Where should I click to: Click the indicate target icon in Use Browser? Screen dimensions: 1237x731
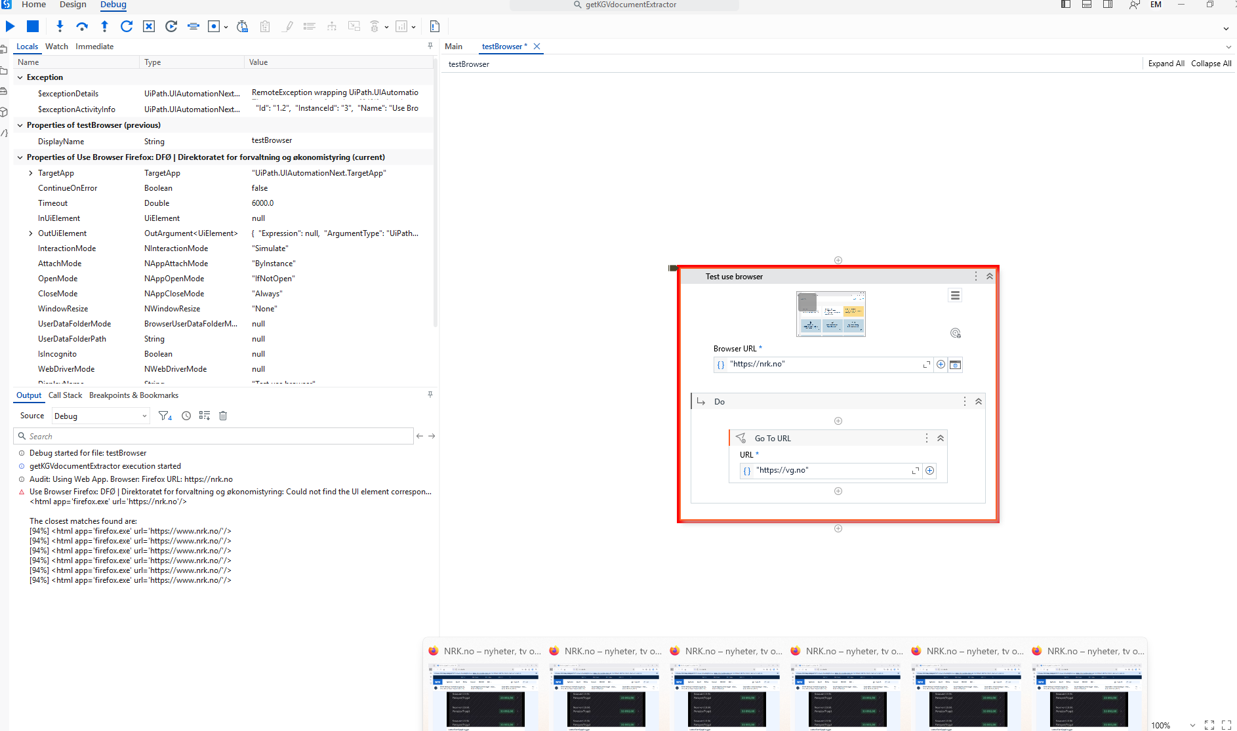[956, 333]
